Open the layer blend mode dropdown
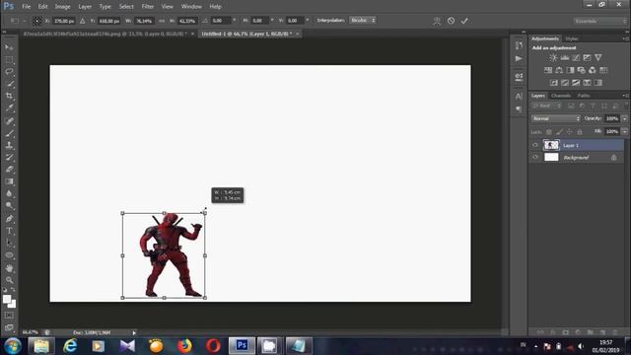631x355 pixels. click(556, 118)
